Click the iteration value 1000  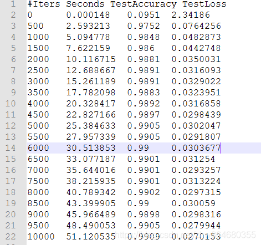(x=38, y=37)
